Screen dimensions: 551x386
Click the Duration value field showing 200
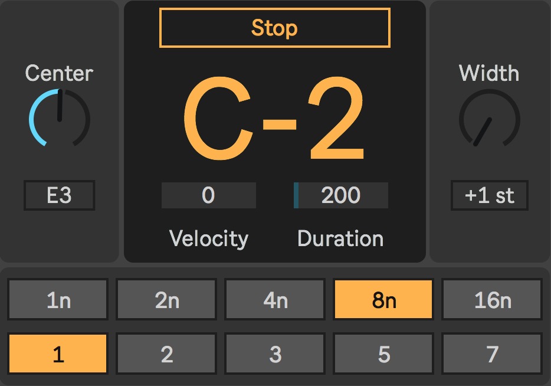tap(341, 195)
